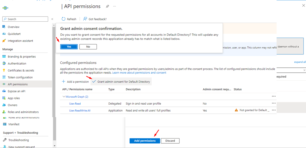Image resolution: width=306 pixels, height=148 pixels.
Task: Close the pane with the top-right X
Action: [x=303, y=6]
